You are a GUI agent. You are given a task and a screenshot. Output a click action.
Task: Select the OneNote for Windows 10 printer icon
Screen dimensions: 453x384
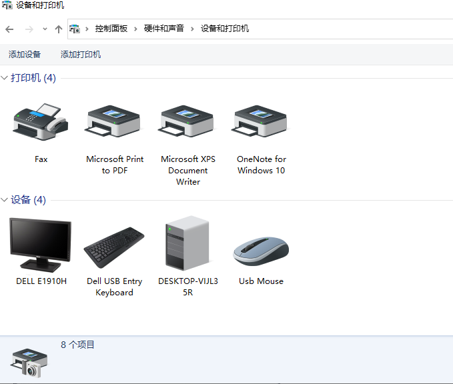[x=261, y=121]
